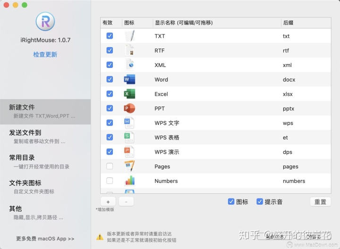Toggle the 图标 option checkbox
Viewport: 340px width, 249px height.
pyautogui.click(x=231, y=201)
